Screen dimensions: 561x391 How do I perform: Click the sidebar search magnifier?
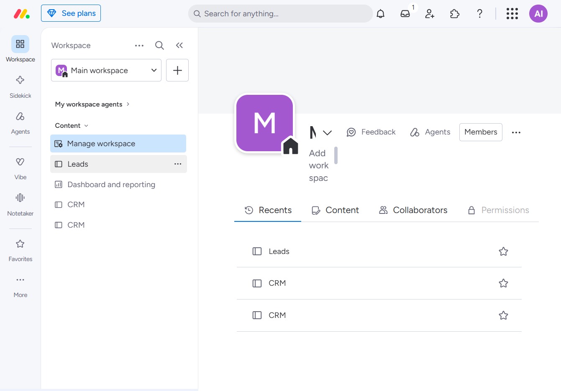pos(159,46)
